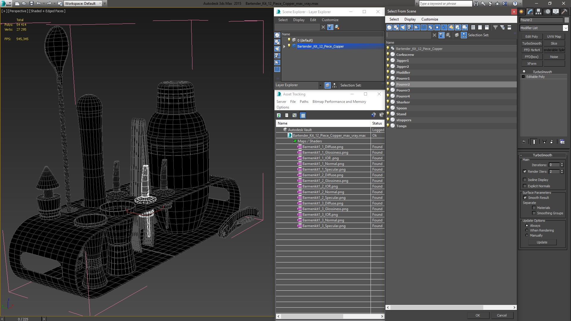Open Layer Explorer dropdown at panel bottom

tap(320, 85)
